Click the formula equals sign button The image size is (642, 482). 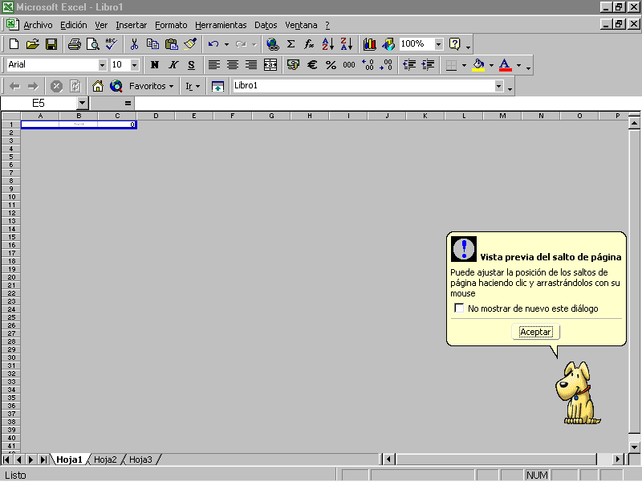tap(128, 104)
